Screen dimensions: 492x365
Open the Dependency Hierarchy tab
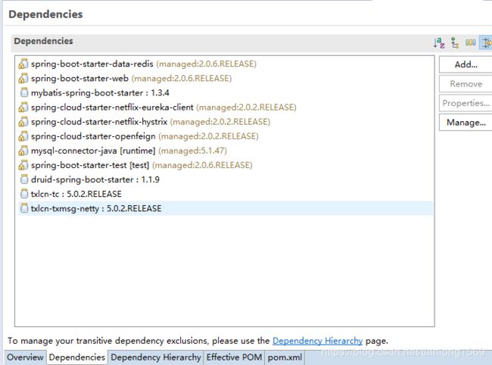156,357
